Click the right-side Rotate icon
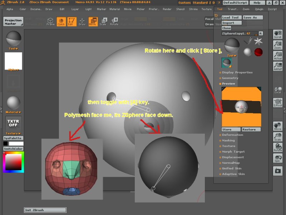Viewport: 286px width, 215px height. (x=278, y=148)
